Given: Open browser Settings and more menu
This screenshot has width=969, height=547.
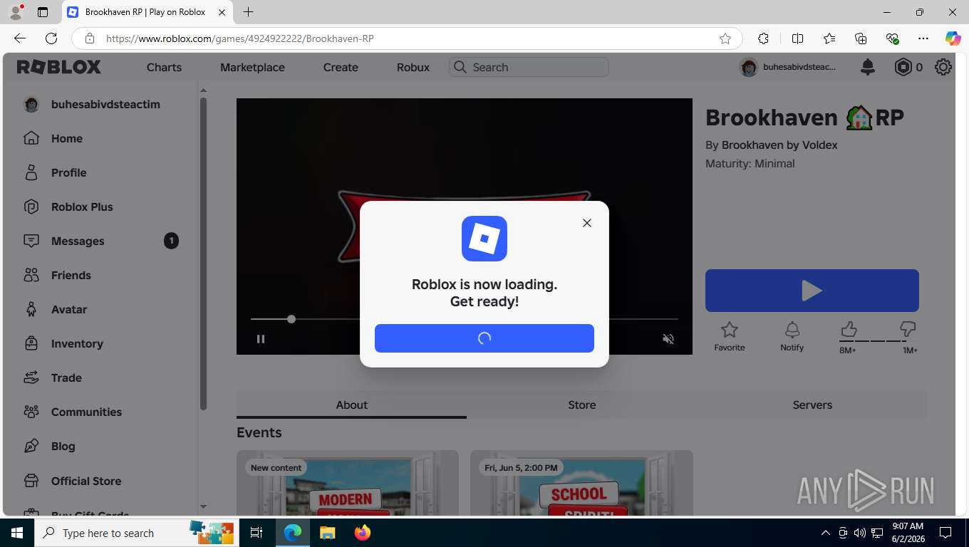Looking at the screenshot, I should click(923, 38).
